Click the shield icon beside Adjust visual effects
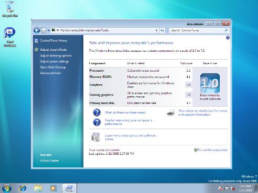The width and height of the screenshot is (258, 193). pos(36,50)
